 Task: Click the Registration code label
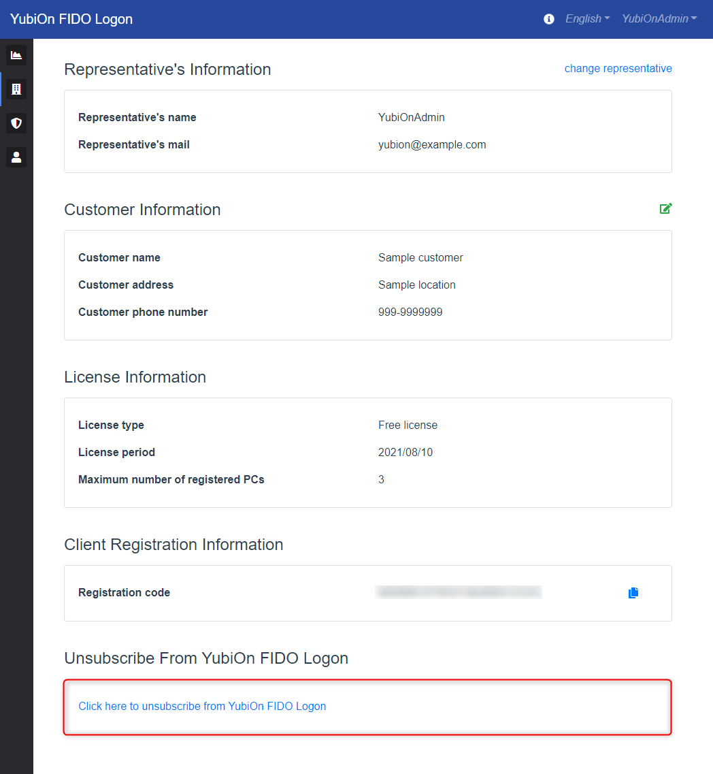pyautogui.click(x=125, y=592)
